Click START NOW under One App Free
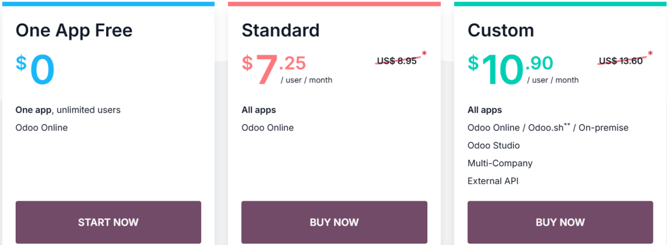Viewport: 667px width, 245px height. coord(108,222)
